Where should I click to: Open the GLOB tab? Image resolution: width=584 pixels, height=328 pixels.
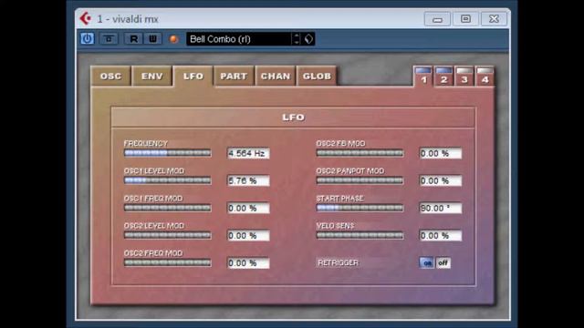click(x=317, y=77)
